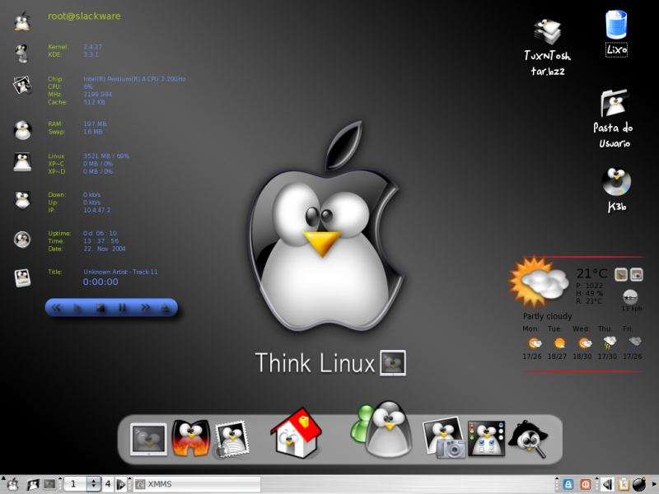This screenshot has height=494, width=659.
Task: Click the blue lock screen icon
Action: [568, 484]
